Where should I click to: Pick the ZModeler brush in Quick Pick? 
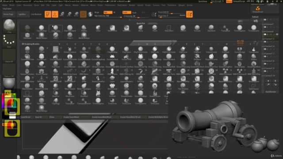coord(27,36)
